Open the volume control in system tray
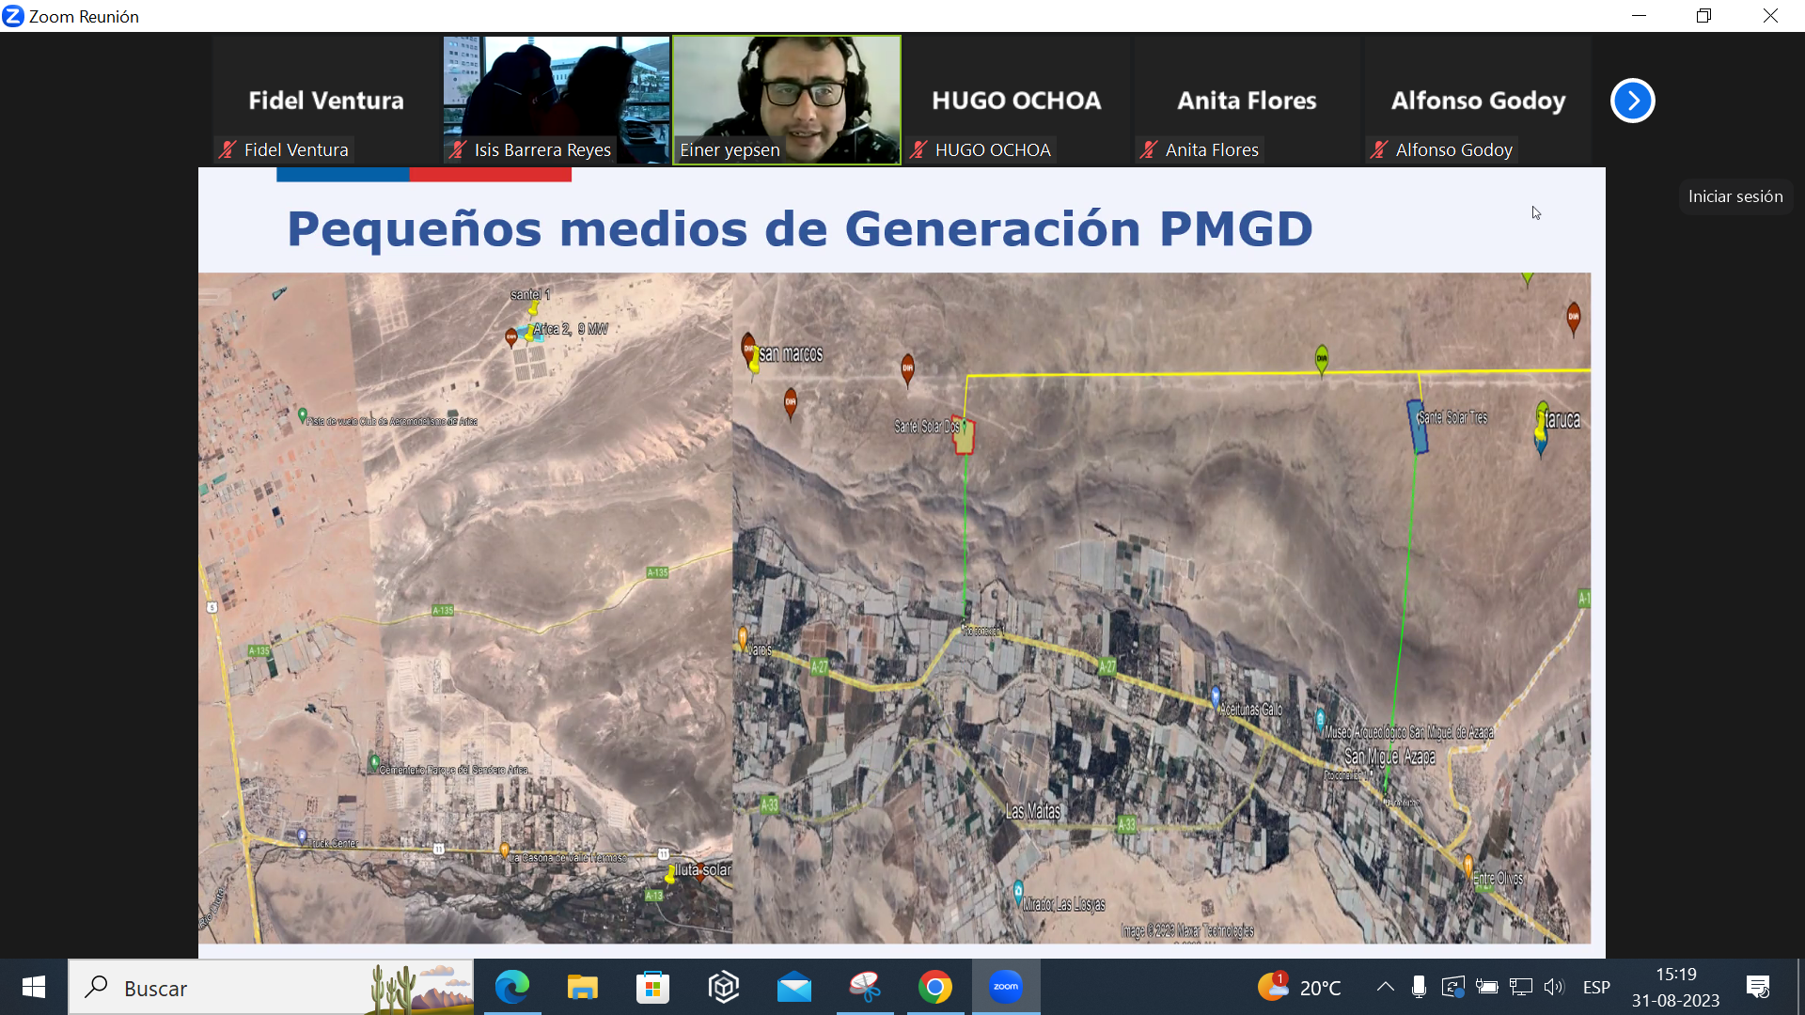Viewport: 1805px width, 1015px height. (1553, 987)
